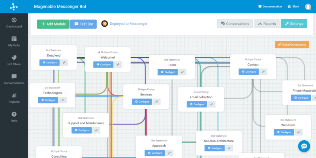
Task: Open Help from the sidebar
Action: tap(14, 117)
